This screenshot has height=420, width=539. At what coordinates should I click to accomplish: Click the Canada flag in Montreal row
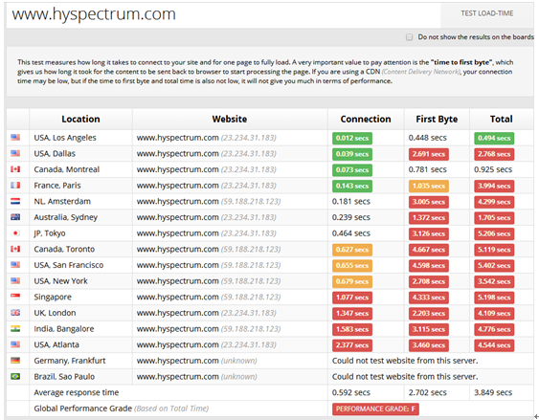(x=15, y=169)
